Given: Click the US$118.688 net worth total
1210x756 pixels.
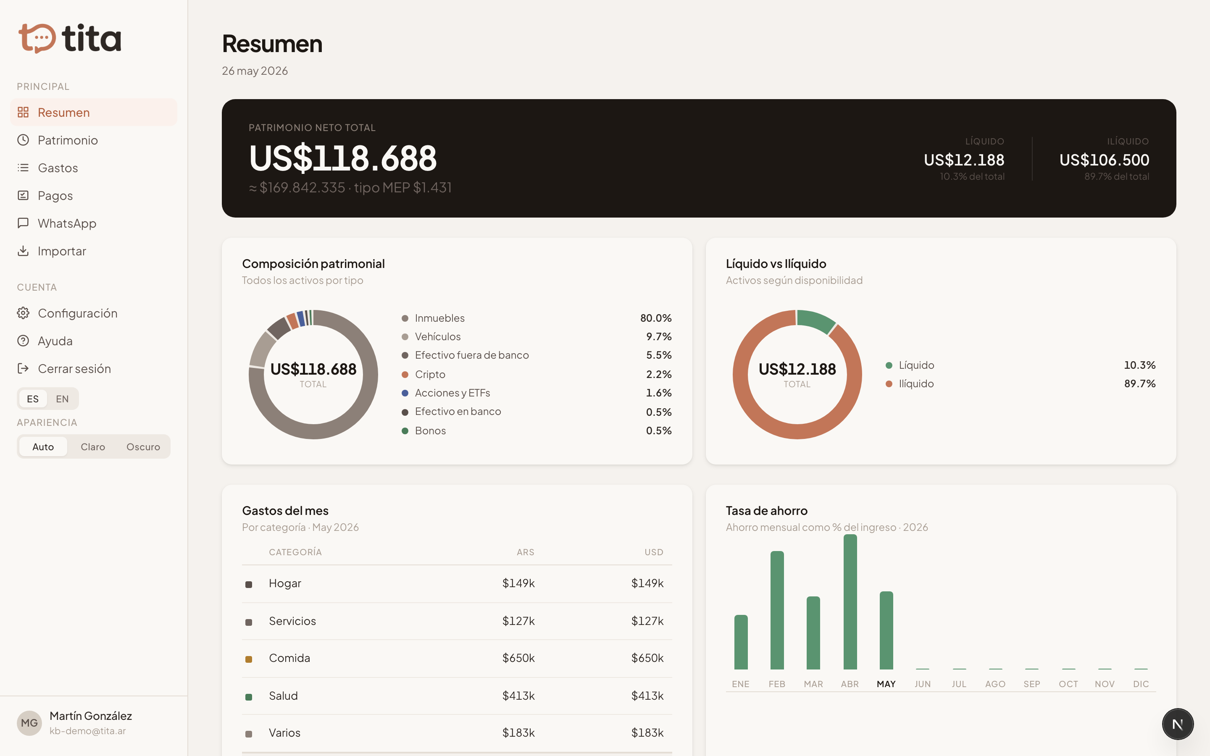Looking at the screenshot, I should click(343, 158).
